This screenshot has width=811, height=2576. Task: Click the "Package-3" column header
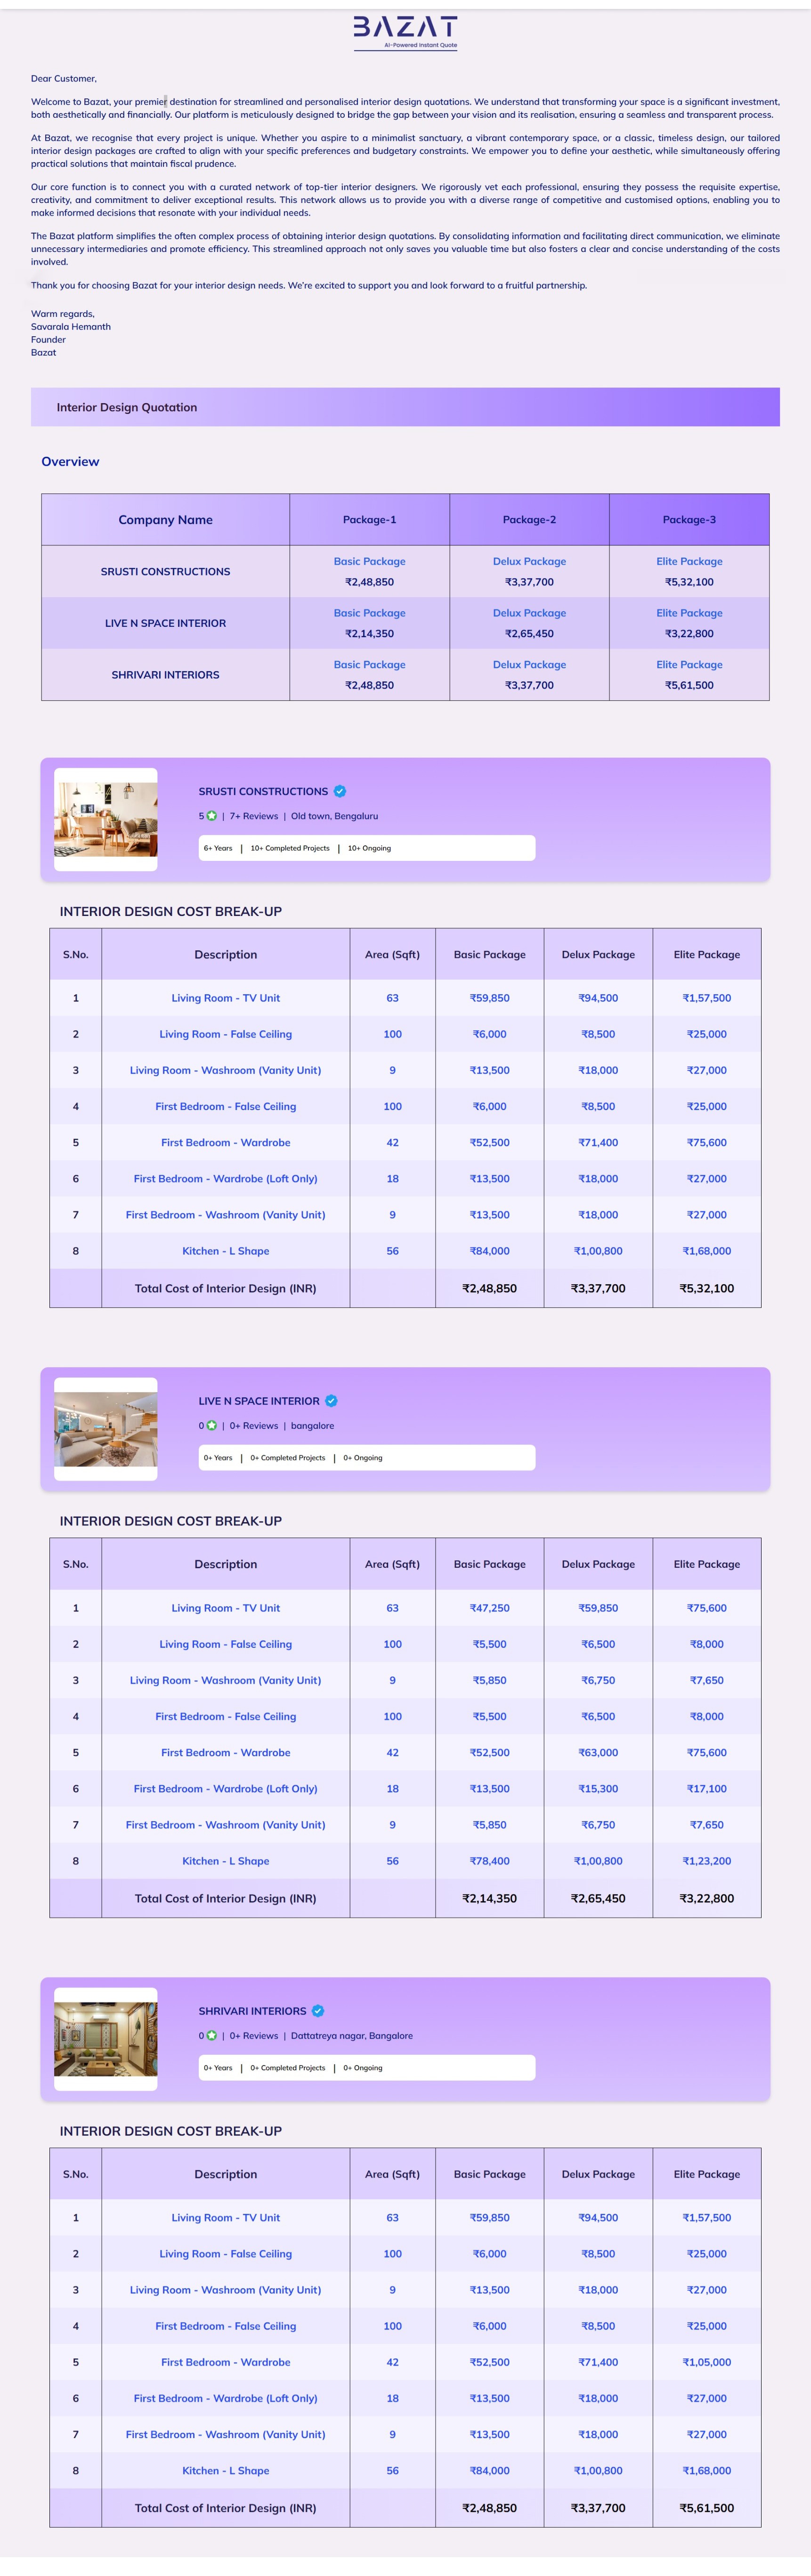tap(690, 520)
